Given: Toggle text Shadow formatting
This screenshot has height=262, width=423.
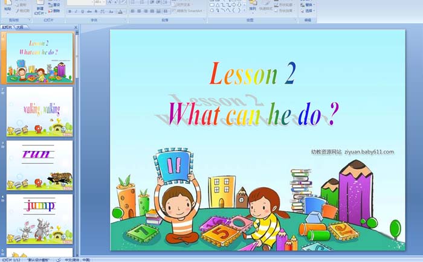Looking at the screenshot, I should click(x=96, y=11).
